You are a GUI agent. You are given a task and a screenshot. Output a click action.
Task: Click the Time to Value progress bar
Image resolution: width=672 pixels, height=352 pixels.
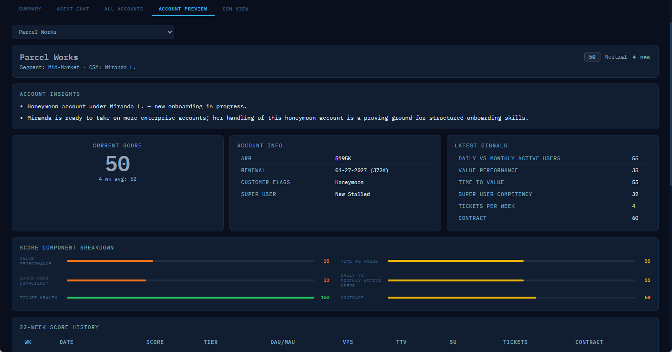511,261
